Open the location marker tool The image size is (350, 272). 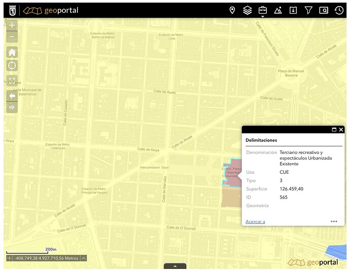coord(232,10)
